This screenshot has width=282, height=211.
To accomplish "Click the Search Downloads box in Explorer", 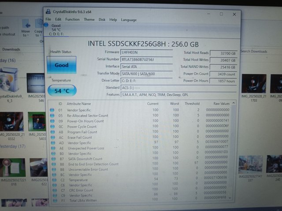I will (x=254, y=51).
